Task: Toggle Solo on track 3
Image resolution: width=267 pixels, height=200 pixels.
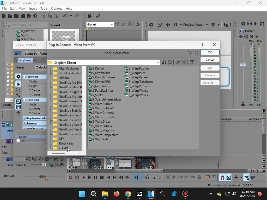Action: click(62, 159)
